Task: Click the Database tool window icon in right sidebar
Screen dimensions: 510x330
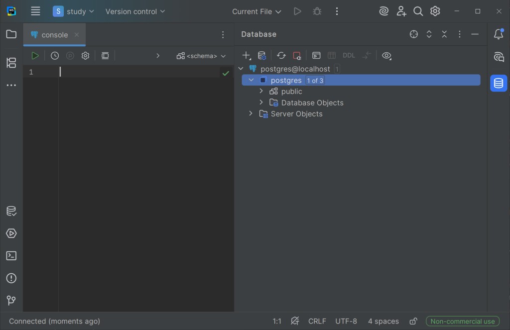Action: [x=499, y=83]
